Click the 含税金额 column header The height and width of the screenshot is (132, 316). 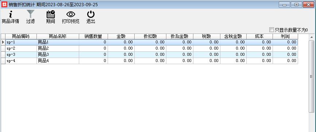pyautogui.click(x=233, y=36)
